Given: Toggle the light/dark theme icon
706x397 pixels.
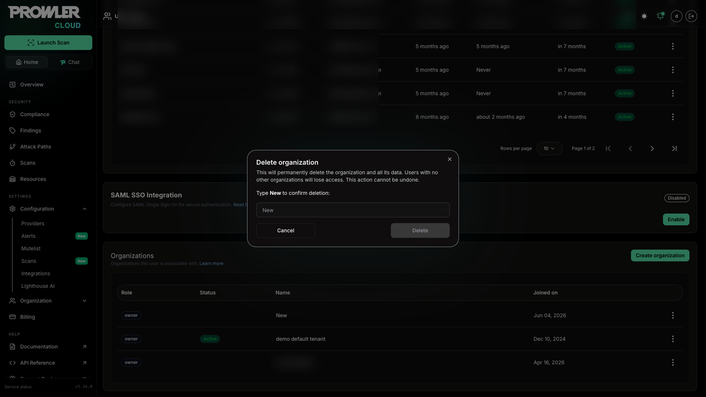Looking at the screenshot, I should click(x=644, y=16).
